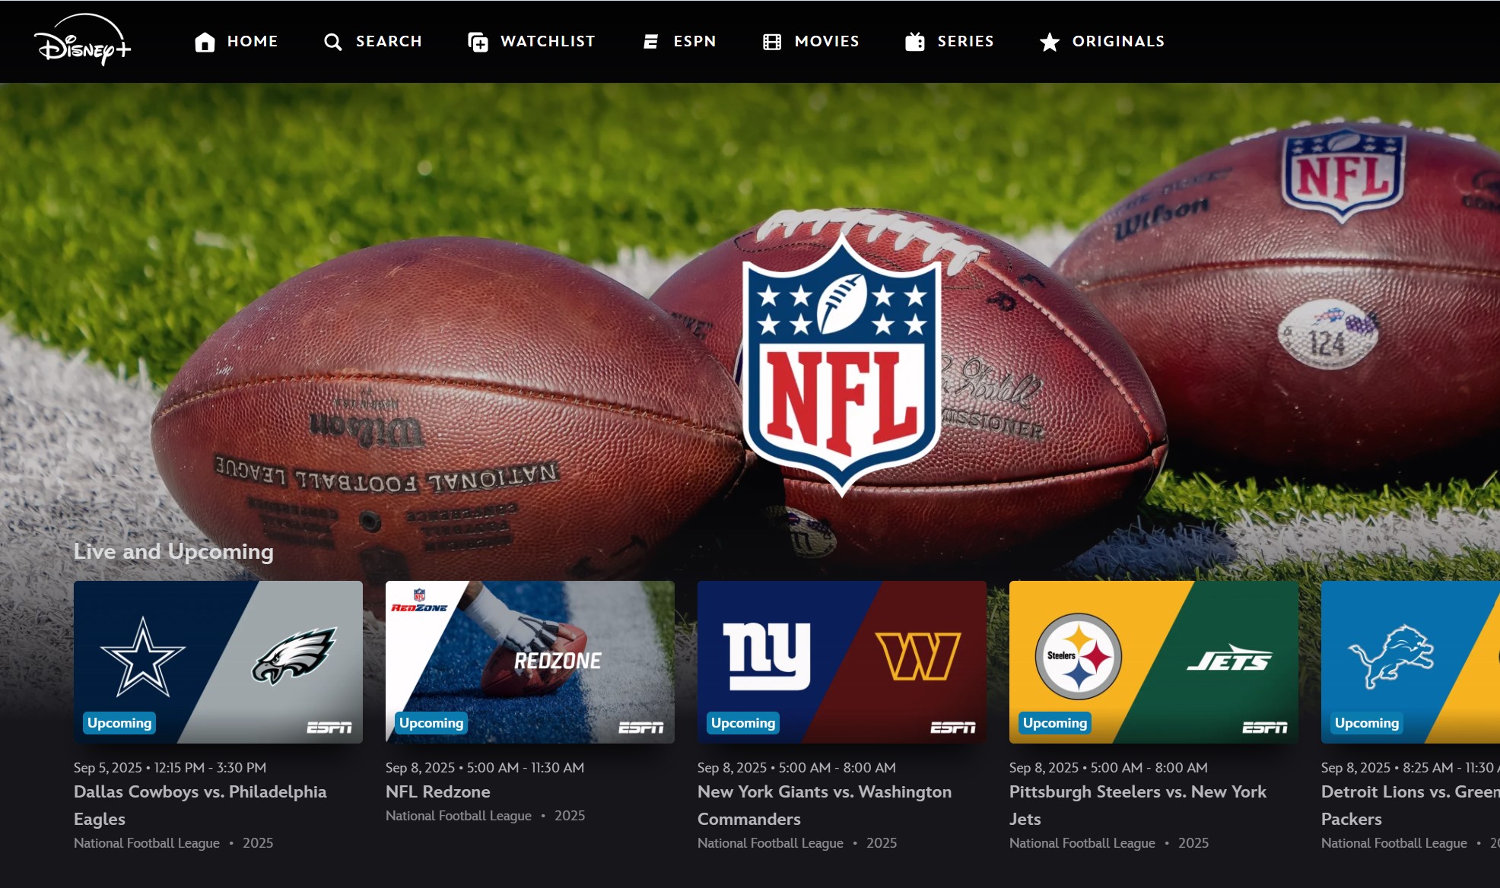Click the Watchlist plus icon
Viewport: 1500px width, 888px height.
click(478, 42)
